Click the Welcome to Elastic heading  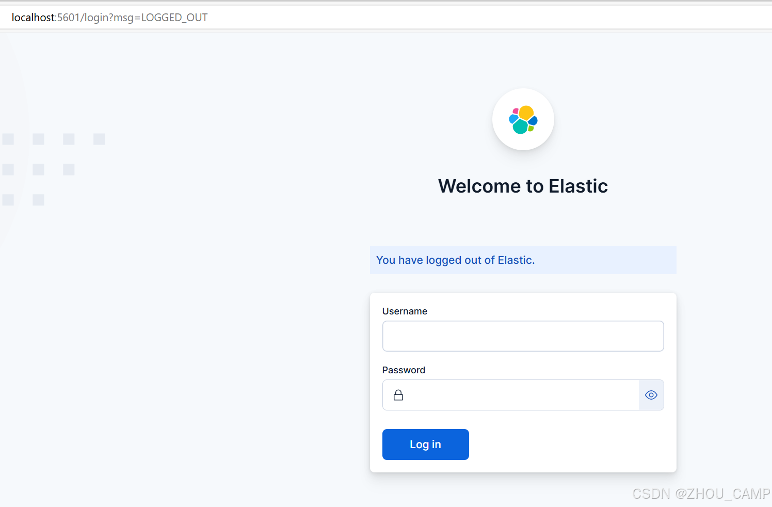click(523, 186)
